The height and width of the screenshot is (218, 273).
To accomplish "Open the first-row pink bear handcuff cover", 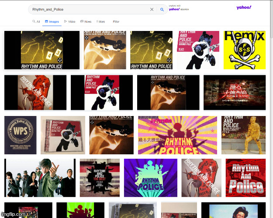I will [x=198, y=50].
